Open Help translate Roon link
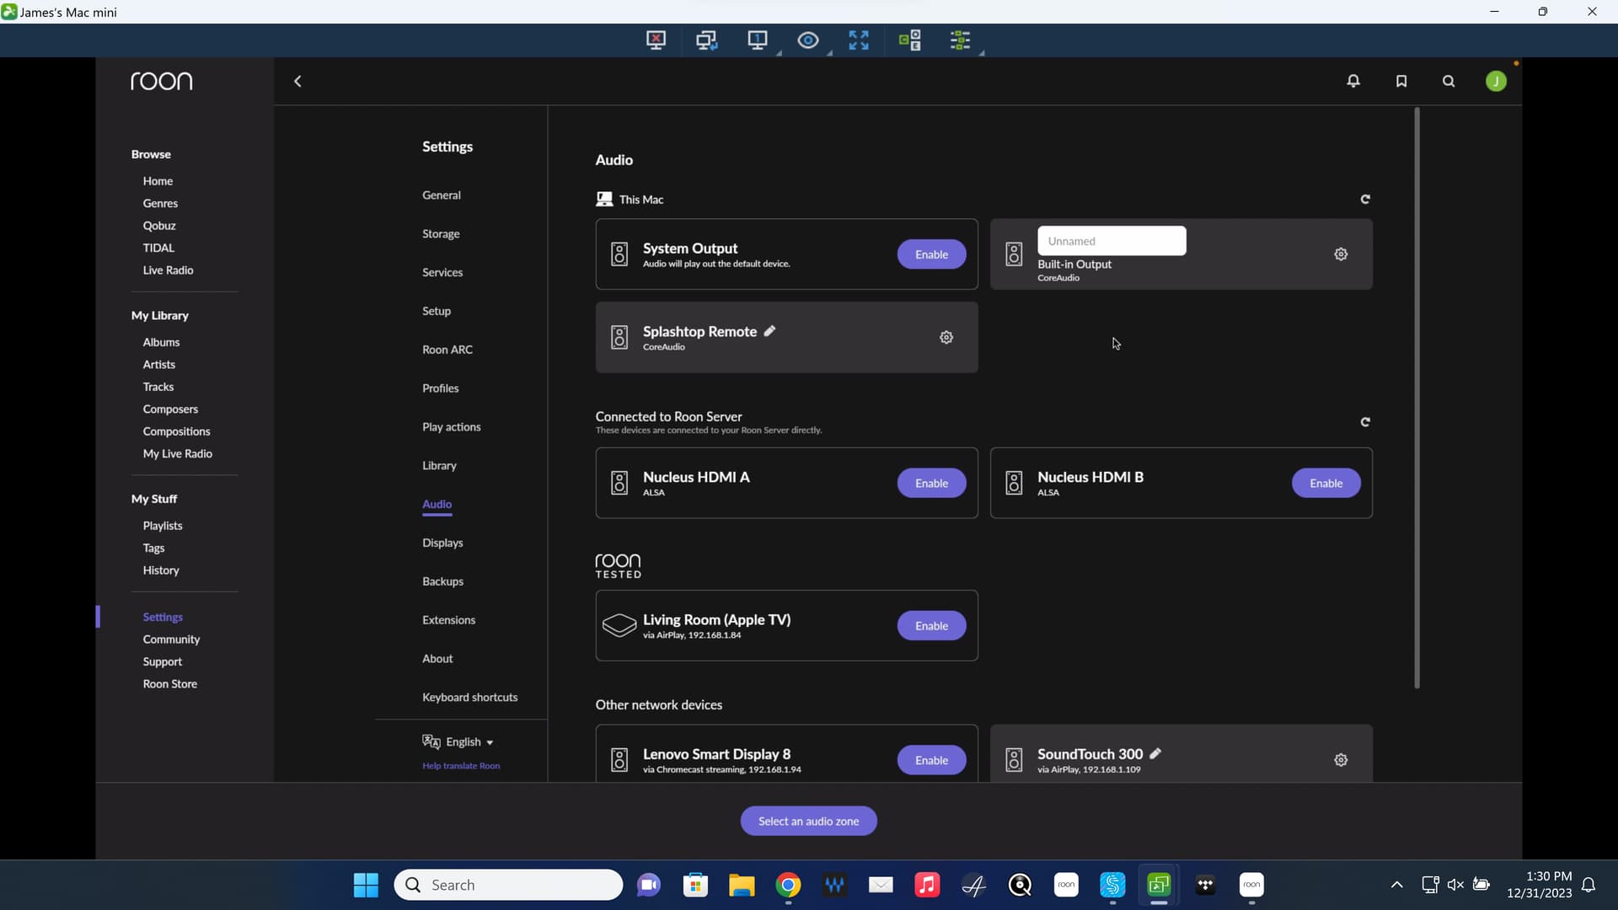 click(x=461, y=766)
